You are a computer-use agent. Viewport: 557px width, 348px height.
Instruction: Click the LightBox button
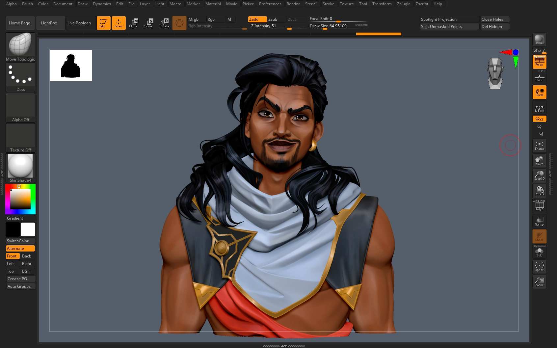pos(49,23)
